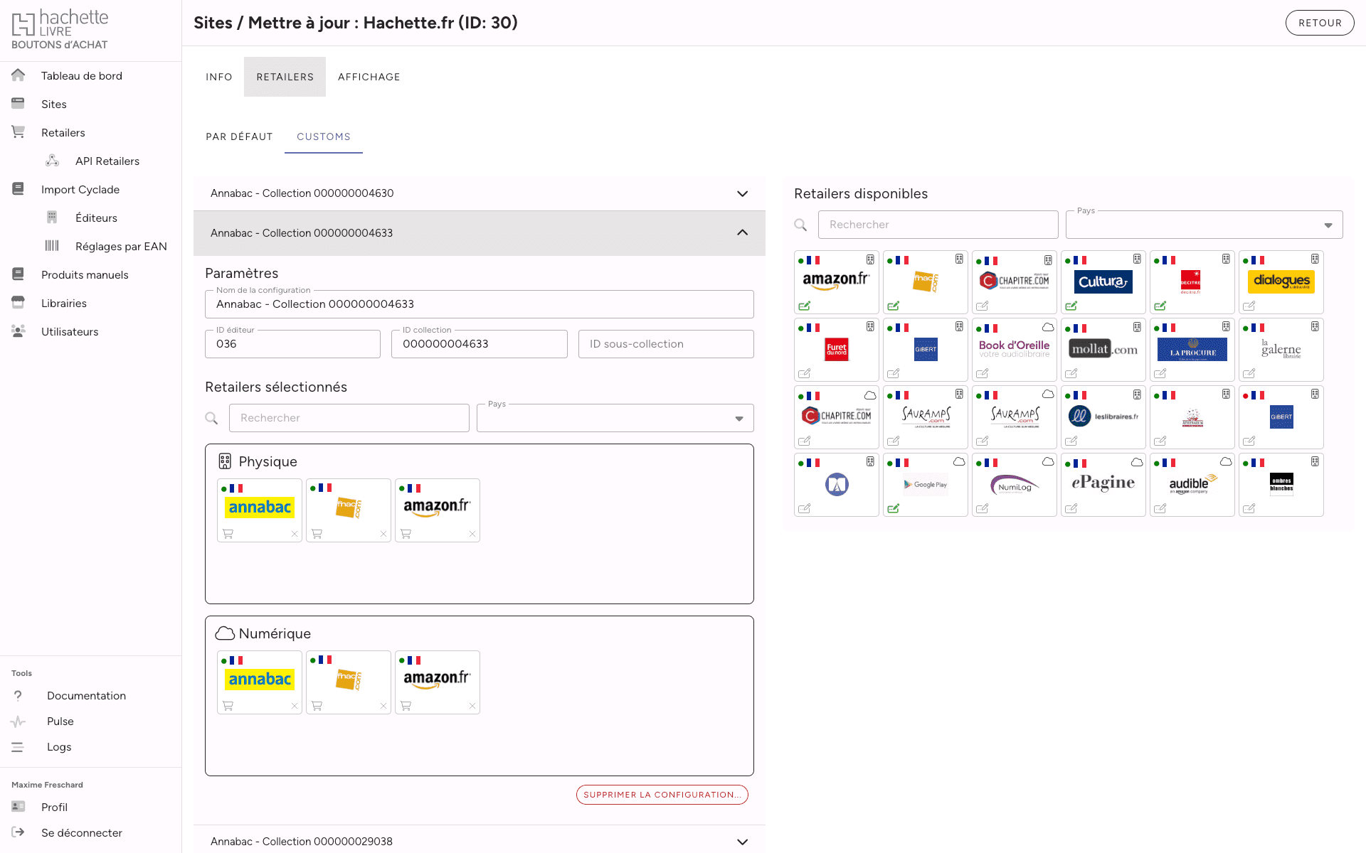The height and width of the screenshot is (853, 1366).
Task: Open the Profil page
Action: point(54,808)
